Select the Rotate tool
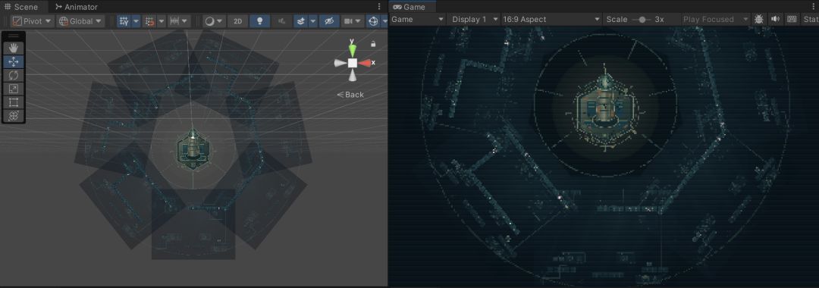Image resolution: width=819 pixels, height=288 pixels. click(14, 75)
